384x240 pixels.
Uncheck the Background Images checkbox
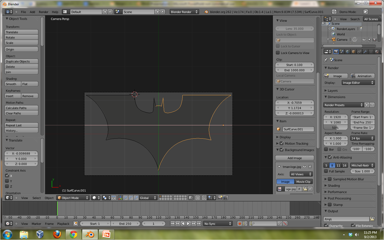281,150
